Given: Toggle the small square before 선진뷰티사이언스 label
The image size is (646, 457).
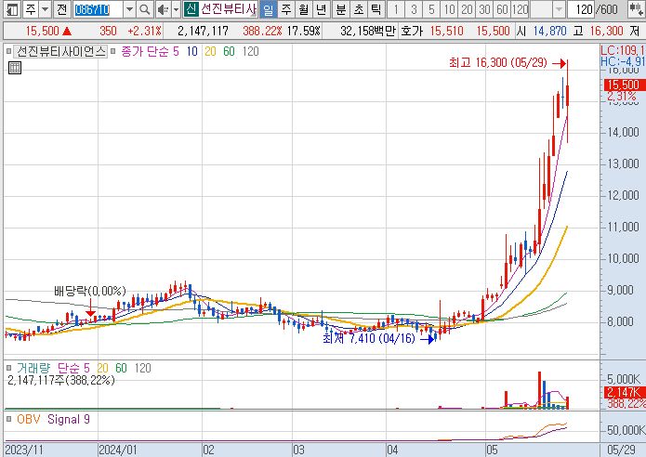Looking at the screenshot, I should click(9, 51).
